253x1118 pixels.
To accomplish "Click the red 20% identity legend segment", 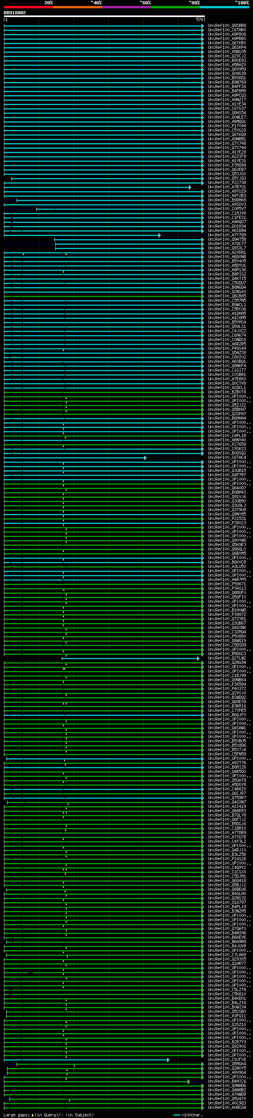I will pos(28,7).
